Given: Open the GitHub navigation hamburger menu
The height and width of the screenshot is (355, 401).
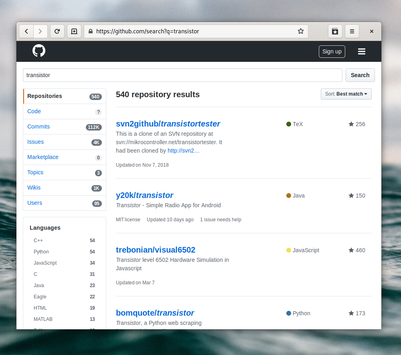Looking at the screenshot, I should coord(362,51).
